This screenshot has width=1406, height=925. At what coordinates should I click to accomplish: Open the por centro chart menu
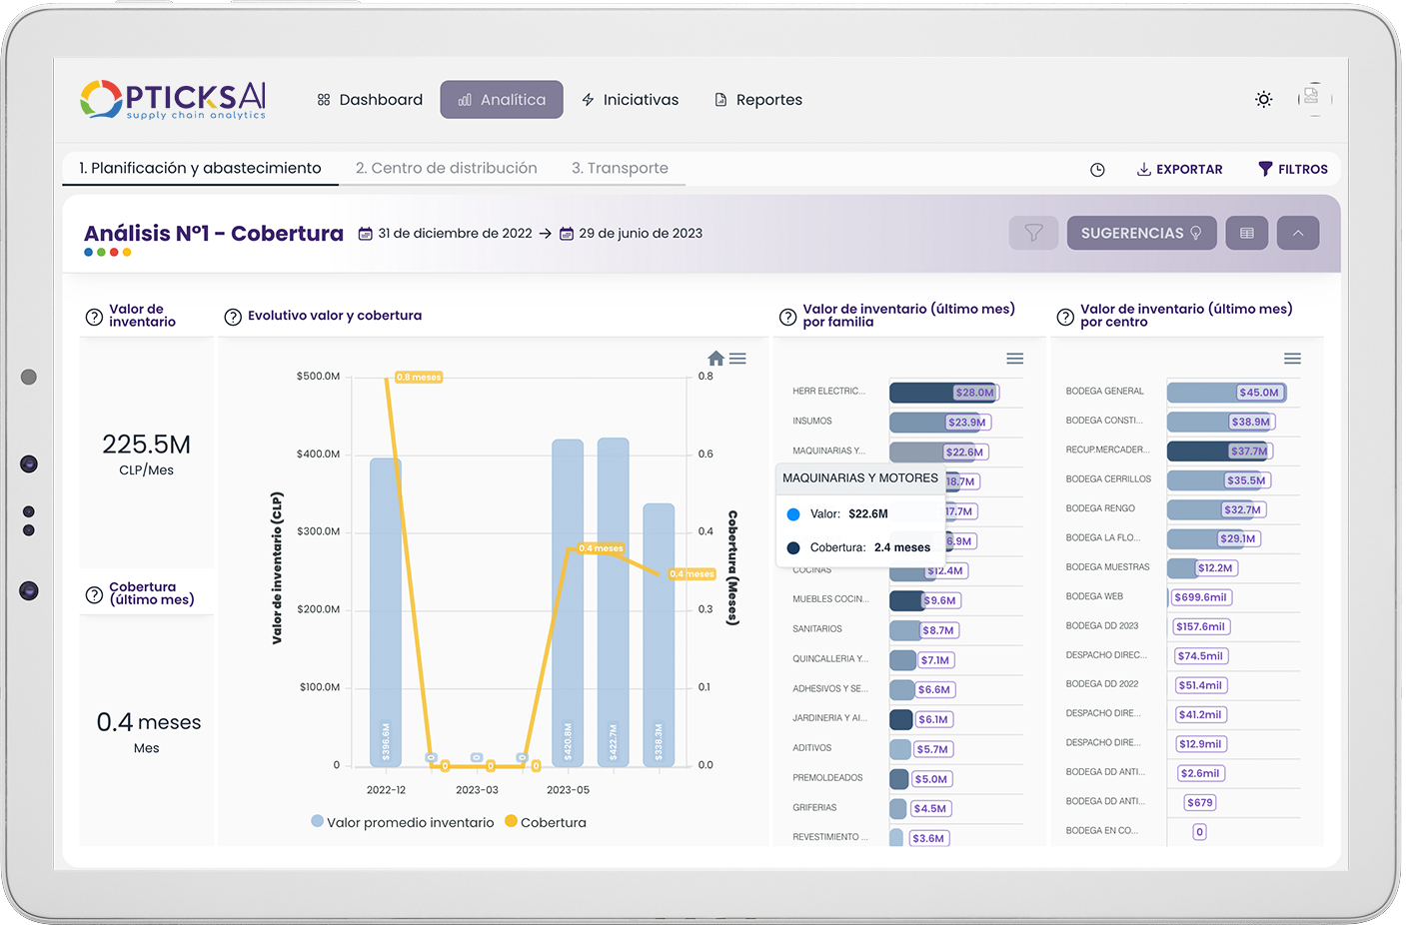(x=1292, y=359)
